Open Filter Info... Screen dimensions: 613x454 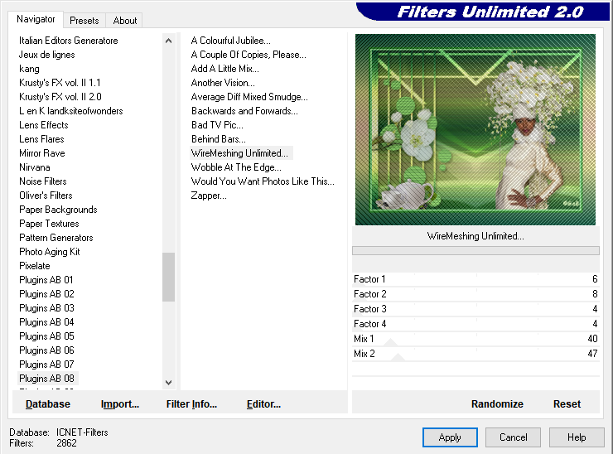pyautogui.click(x=191, y=404)
